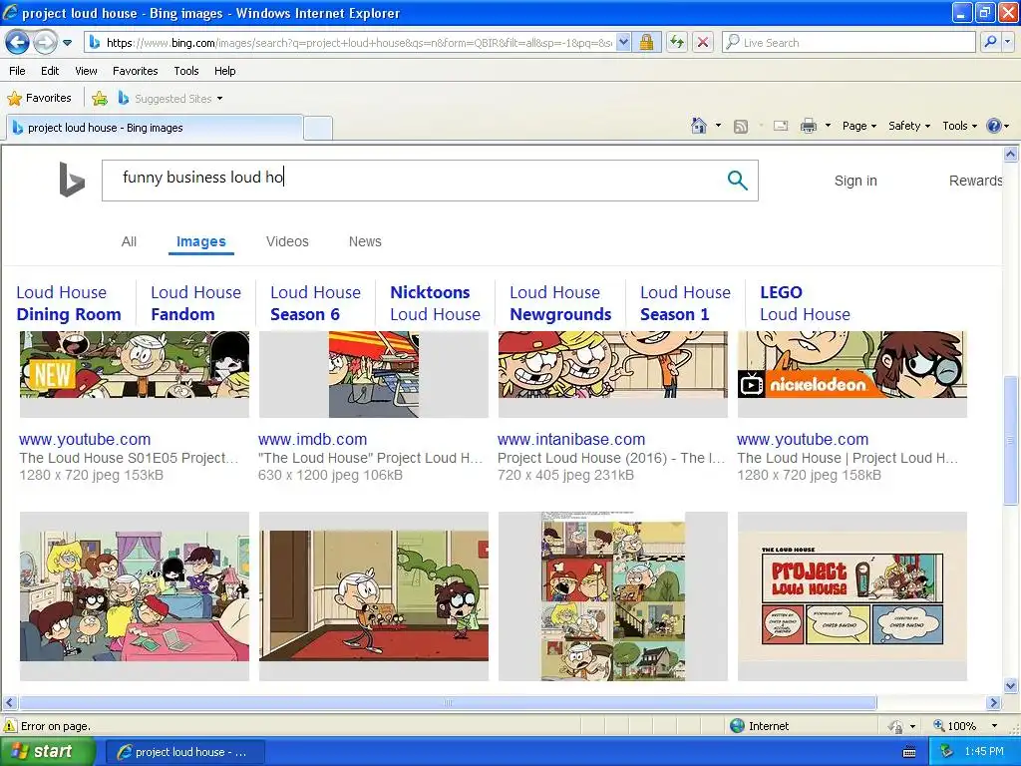Viewport: 1021px width, 766px height.
Task: Click the Windows Start button
Action: pos(47,752)
